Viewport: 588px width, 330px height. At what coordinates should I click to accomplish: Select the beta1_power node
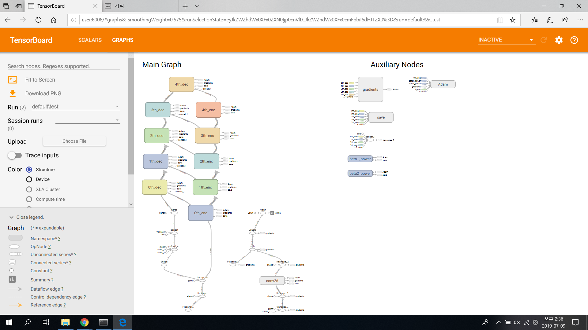[x=360, y=159]
